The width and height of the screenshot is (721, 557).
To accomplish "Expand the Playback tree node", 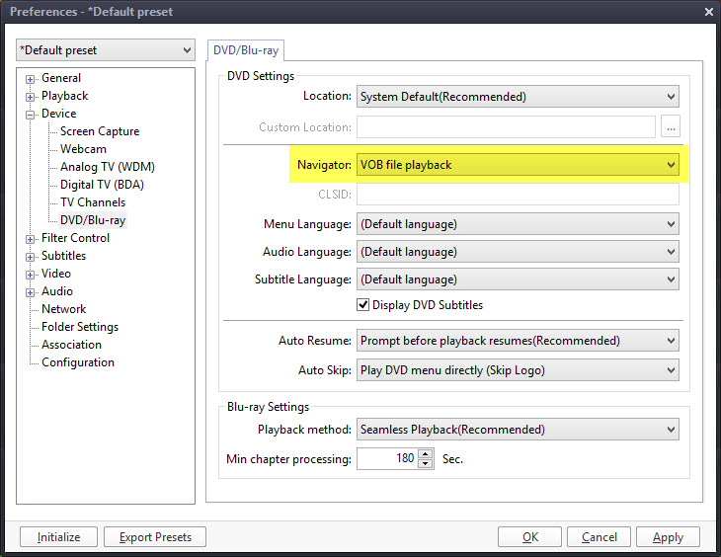I will point(31,97).
